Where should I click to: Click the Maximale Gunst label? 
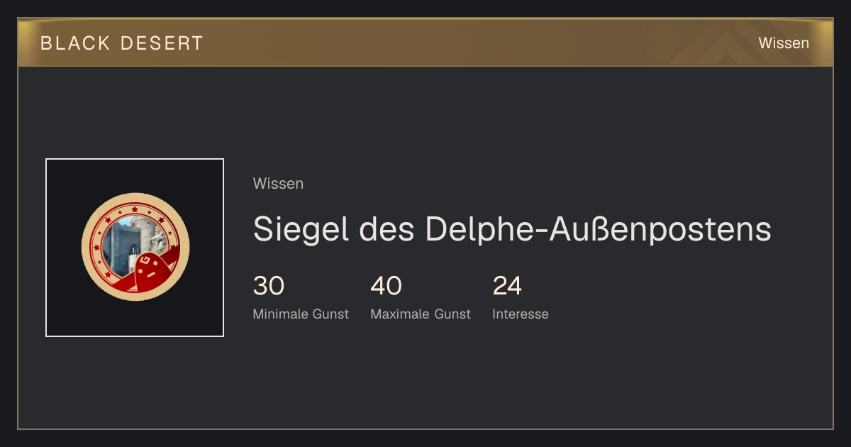pyautogui.click(x=421, y=314)
